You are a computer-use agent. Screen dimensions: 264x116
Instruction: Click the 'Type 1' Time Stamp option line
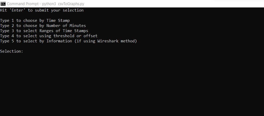(x=35, y=21)
